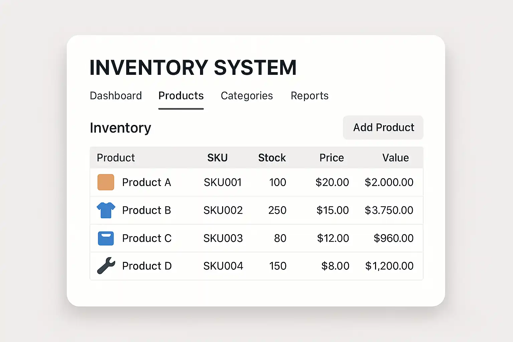The image size is (513, 342).
Task: Click the INVENTORY SYSTEM title
Action: pyautogui.click(x=193, y=68)
